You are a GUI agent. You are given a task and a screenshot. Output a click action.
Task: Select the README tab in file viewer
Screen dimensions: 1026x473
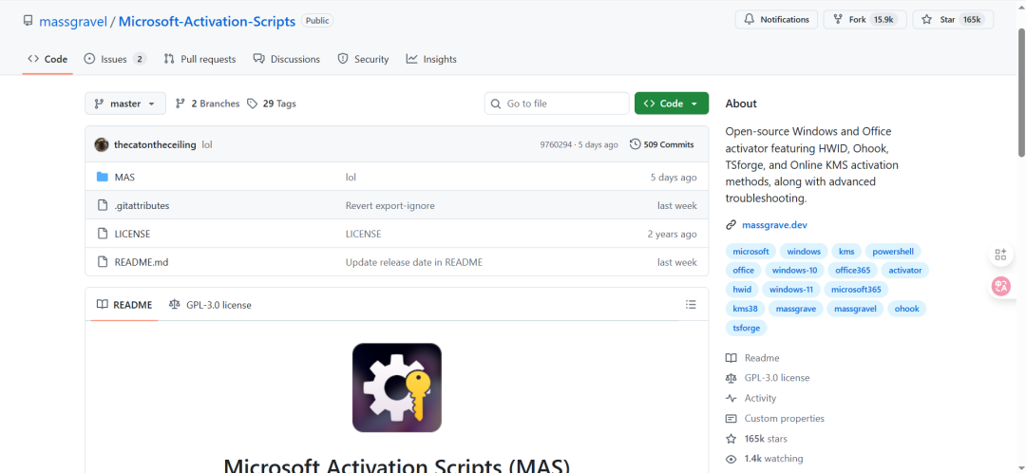click(x=124, y=305)
